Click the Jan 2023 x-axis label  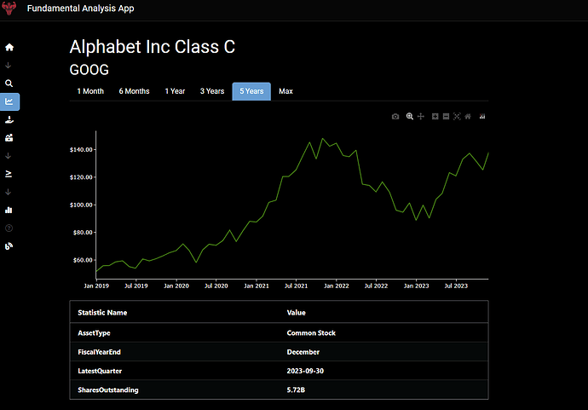416,286
